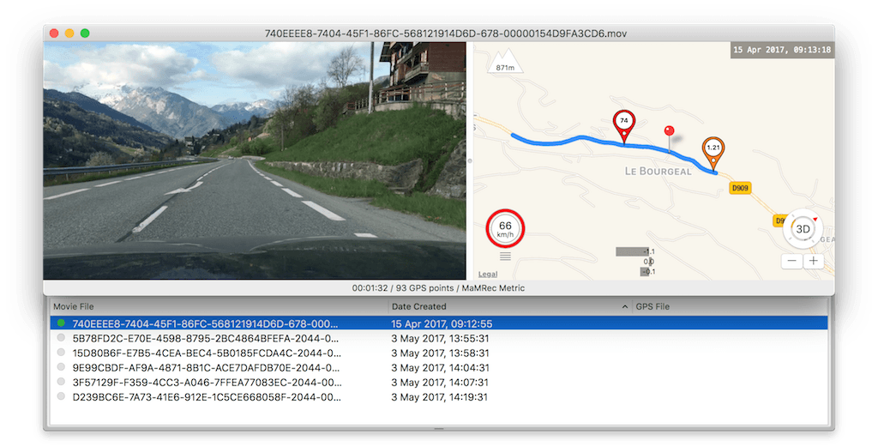Viewport: 878px width, 447px height.
Task: Click the 66 km/h speed gauge
Action: 505,228
